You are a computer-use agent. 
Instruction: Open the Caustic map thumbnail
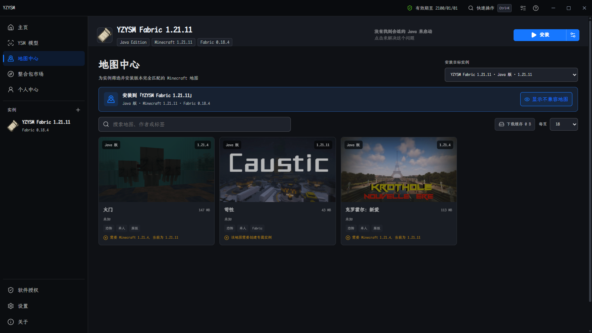[x=277, y=170]
